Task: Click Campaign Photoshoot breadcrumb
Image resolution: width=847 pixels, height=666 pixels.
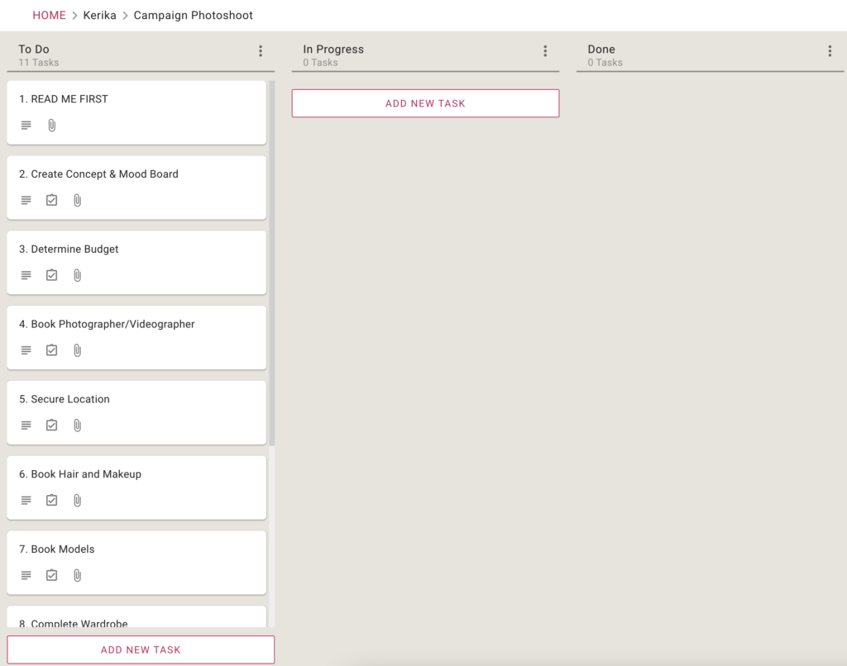Action: pos(193,15)
